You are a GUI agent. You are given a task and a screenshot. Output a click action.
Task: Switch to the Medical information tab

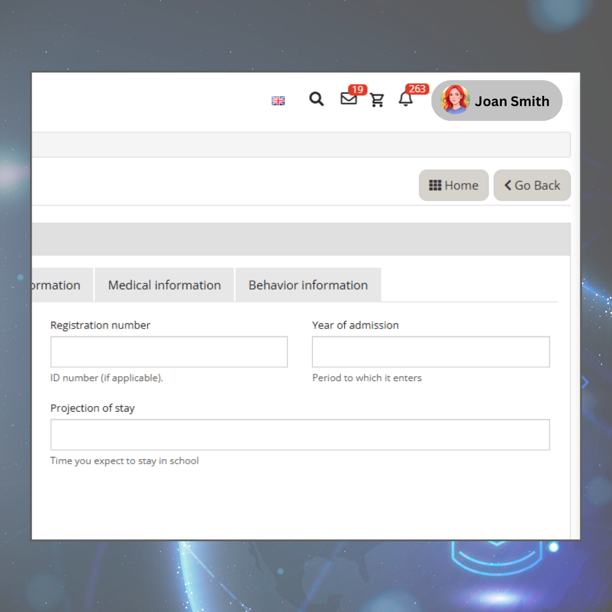pyautogui.click(x=164, y=285)
